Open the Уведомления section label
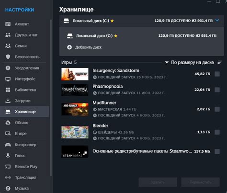Screen dimensions: 227x193 coord(27,68)
